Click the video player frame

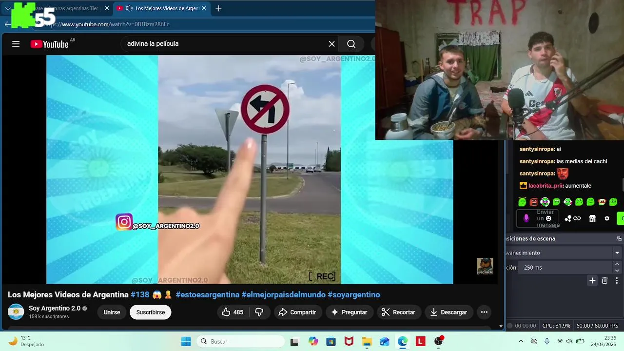coord(250,169)
